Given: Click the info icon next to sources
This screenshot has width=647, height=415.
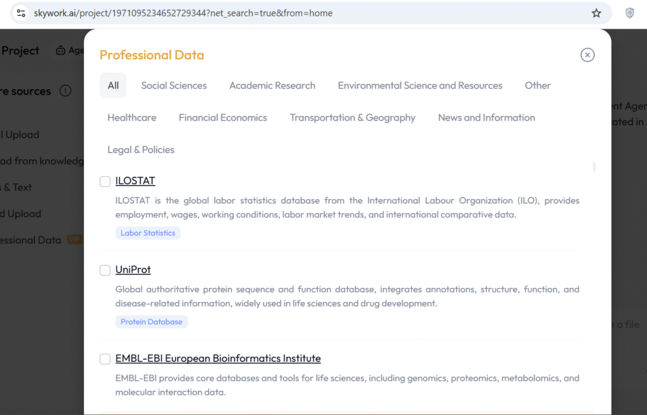Looking at the screenshot, I should (65, 91).
